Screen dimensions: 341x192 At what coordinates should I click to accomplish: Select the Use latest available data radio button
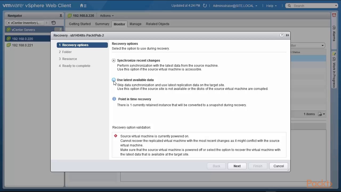coord(114,80)
